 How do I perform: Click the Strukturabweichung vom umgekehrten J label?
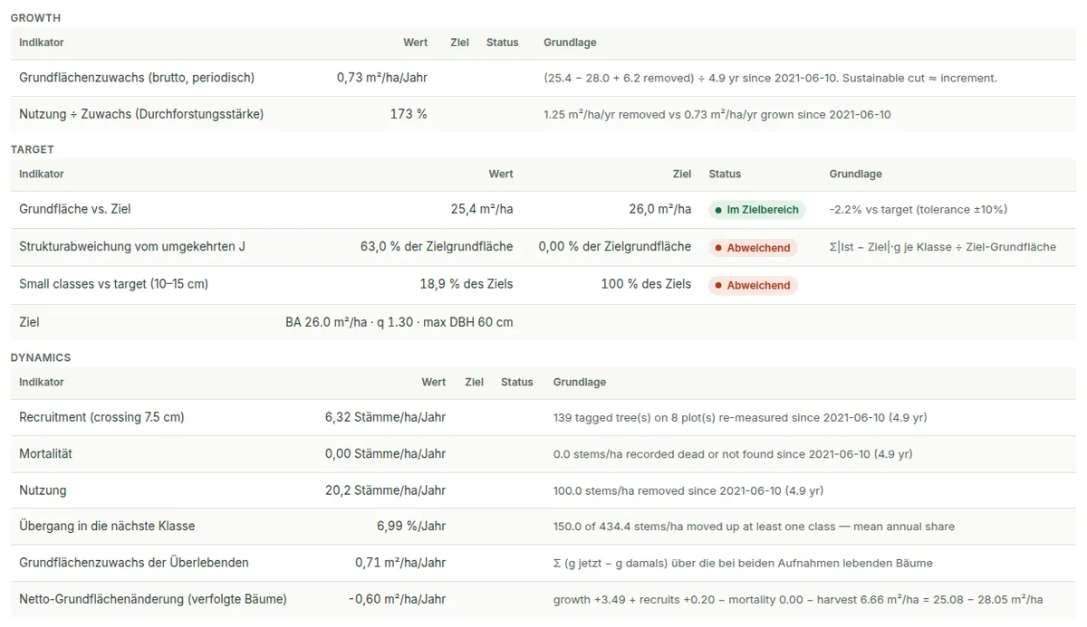tap(132, 246)
